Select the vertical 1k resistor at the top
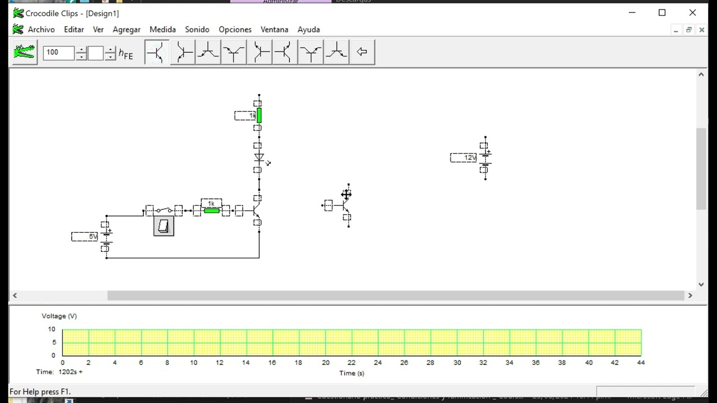Image resolution: width=717 pixels, height=403 pixels. click(259, 116)
